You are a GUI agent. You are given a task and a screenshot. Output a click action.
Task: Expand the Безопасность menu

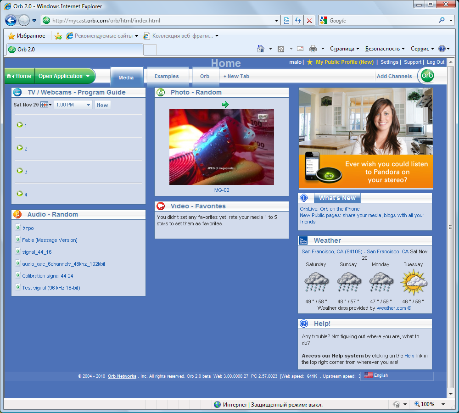(385, 49)
